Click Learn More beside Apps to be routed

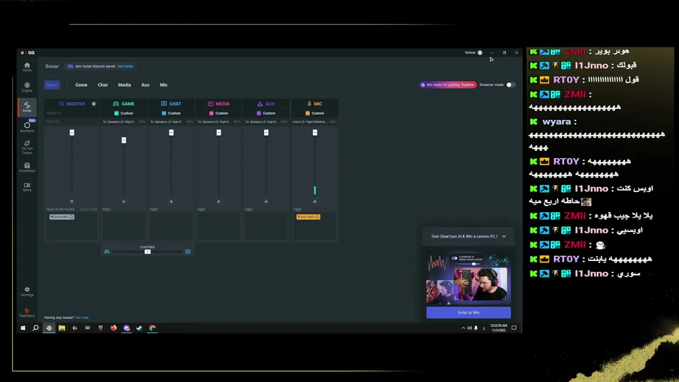[88, 209]
